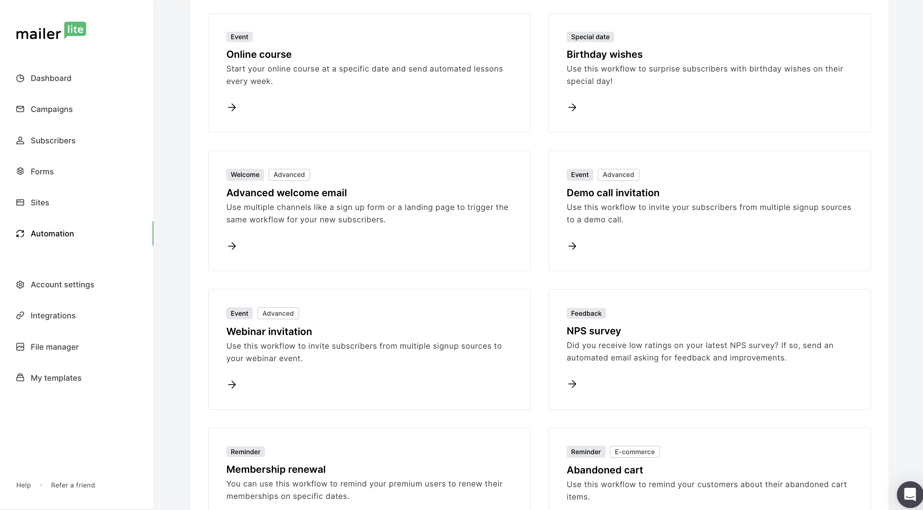The width and height of the screenshot is (923, 510).
Task: Open the Automation menu item
Action: pos(52,233)
